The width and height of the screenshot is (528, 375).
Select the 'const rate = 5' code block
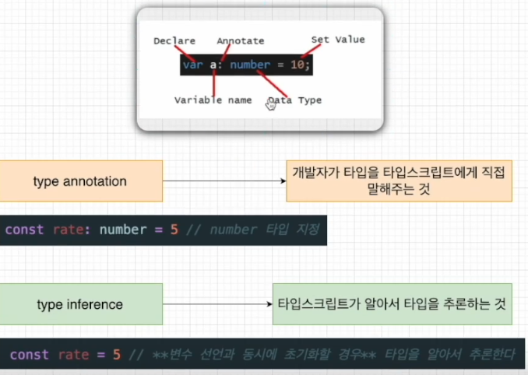coord(262,354)
